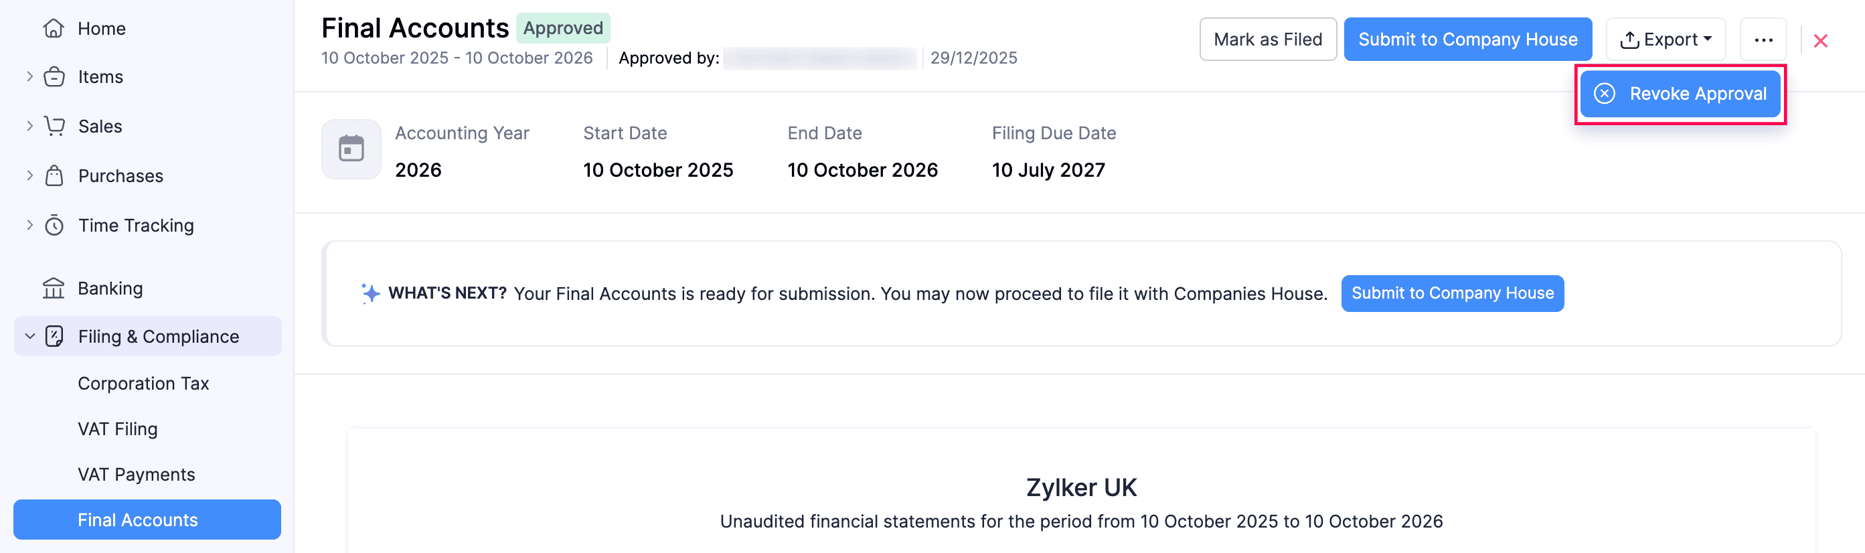The width and height of the screenshot is (1865, 553).
Task: Click the Home house icon
Action: (54, 28)
